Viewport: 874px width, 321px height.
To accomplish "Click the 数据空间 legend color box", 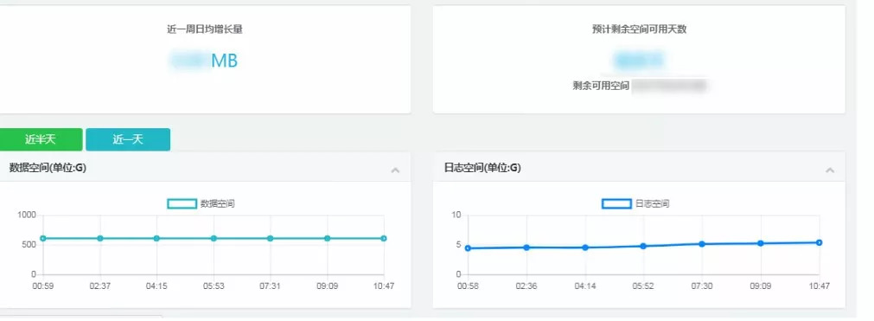I will click(x=182, y=204).
